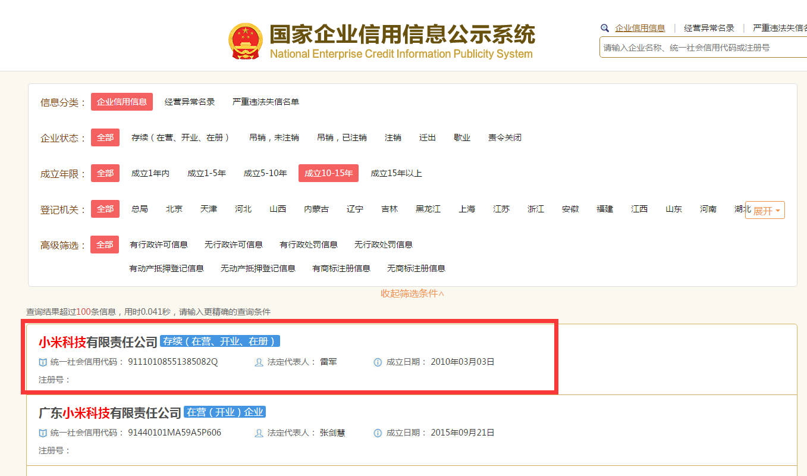Image resolution: width=807 pixels, height=476 pixels.
Task: Select 全部 for 企业状态
Action: [105, 137]
